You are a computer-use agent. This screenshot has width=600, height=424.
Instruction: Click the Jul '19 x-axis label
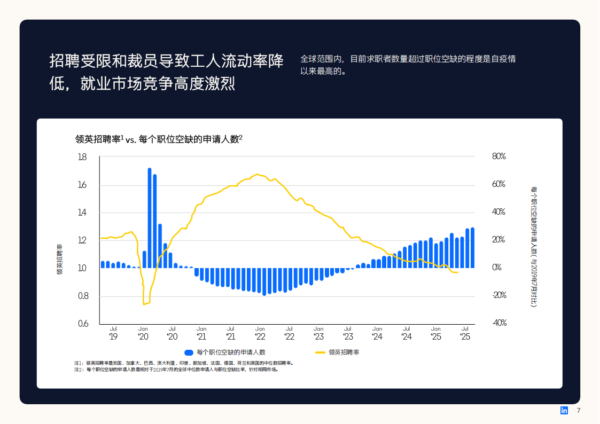click(x=113, y=333)
